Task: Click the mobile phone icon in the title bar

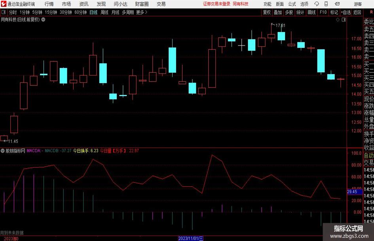Action: 326,4
